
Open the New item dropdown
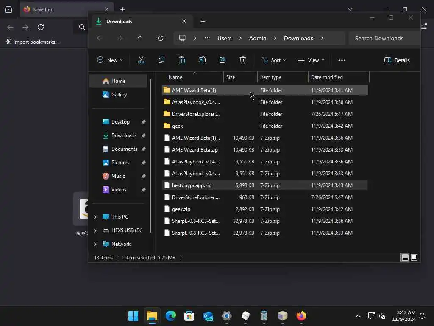coord(110,60)
